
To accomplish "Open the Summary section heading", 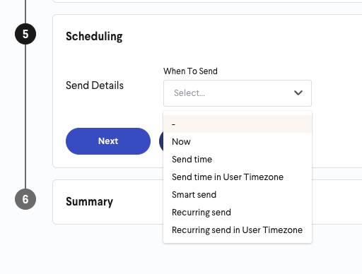I will (x=89, y=202).
